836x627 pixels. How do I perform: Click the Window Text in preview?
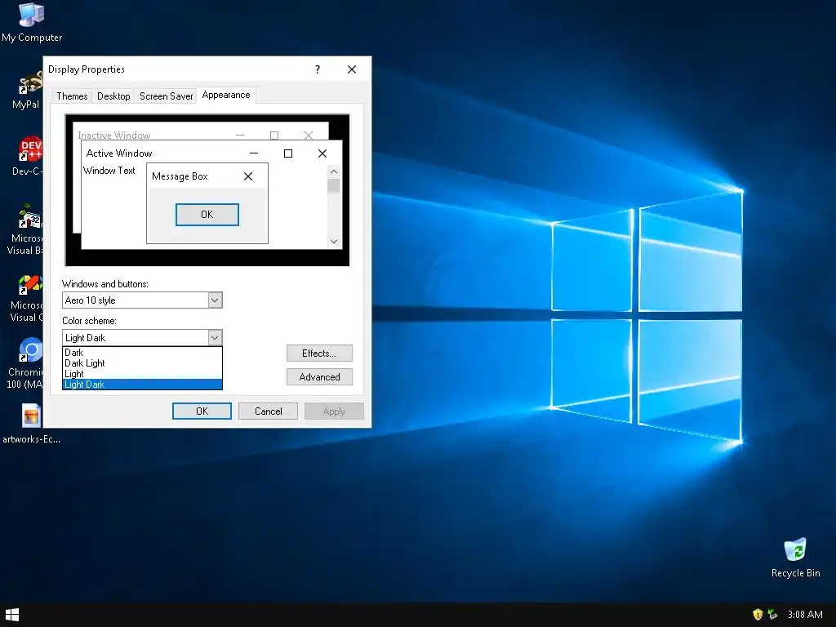109,171
